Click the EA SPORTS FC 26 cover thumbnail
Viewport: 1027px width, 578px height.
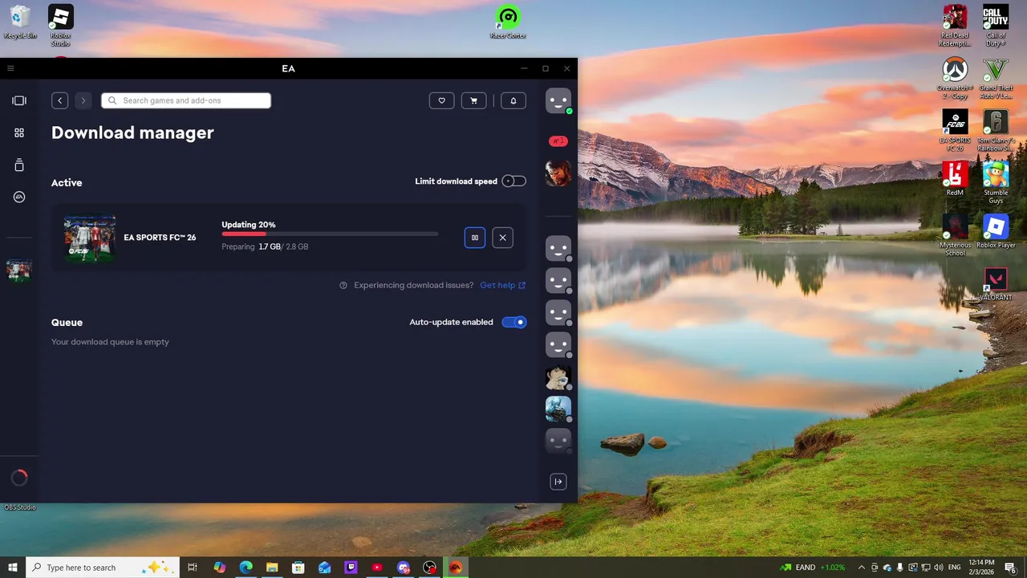point(90,238)
